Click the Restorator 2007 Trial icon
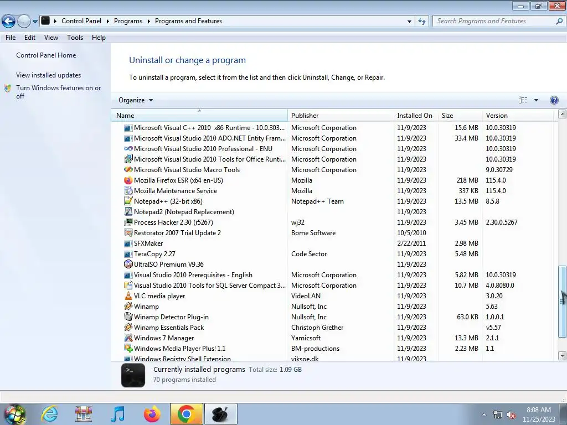567x425 pixels. coord(128,233)
